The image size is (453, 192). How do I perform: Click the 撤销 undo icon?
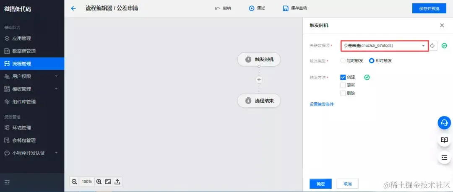click(x=218, y=8)
